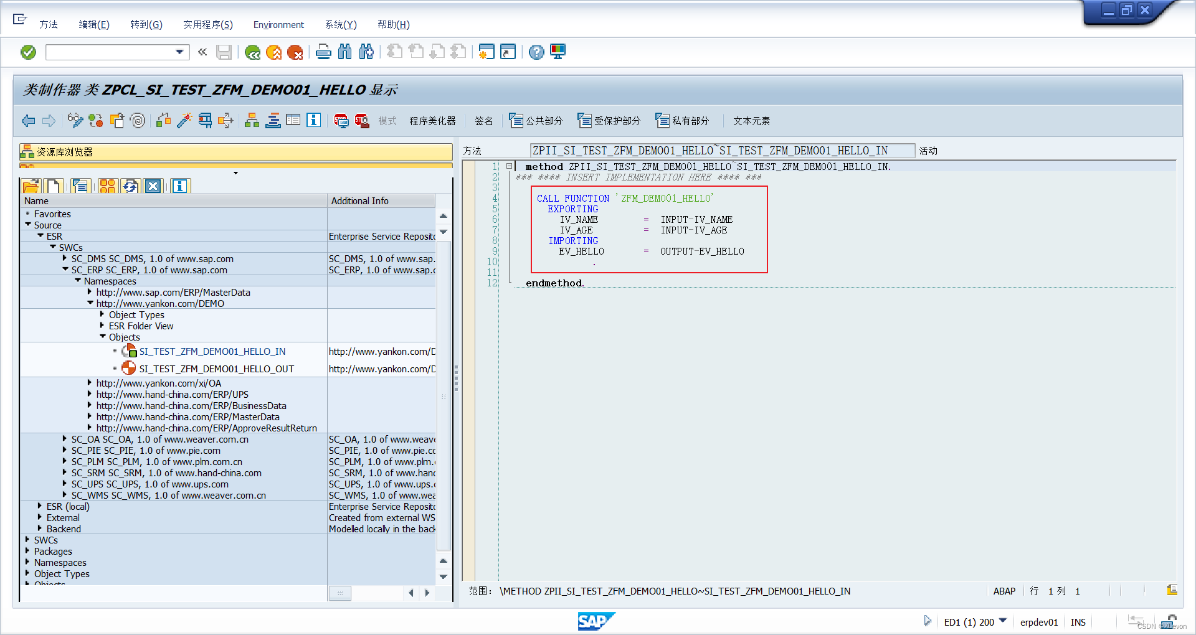Open the 系统(Y) menu
Viewport: 1196px width, 635px height.
(340, 25)
